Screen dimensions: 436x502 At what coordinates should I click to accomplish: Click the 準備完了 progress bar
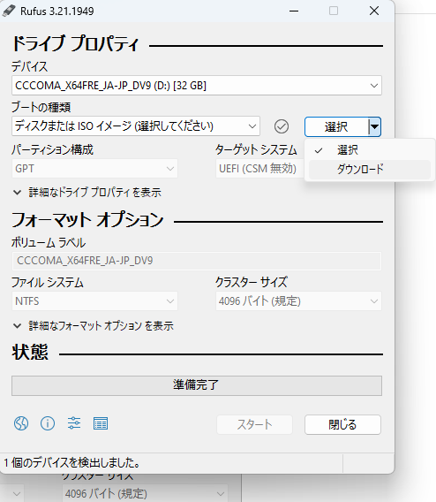tap(197, 385)
